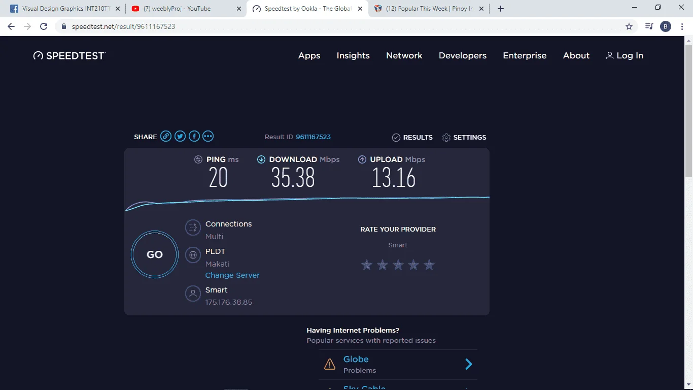
Task: Rate provider Smart one star
Action: coord(367,265)
